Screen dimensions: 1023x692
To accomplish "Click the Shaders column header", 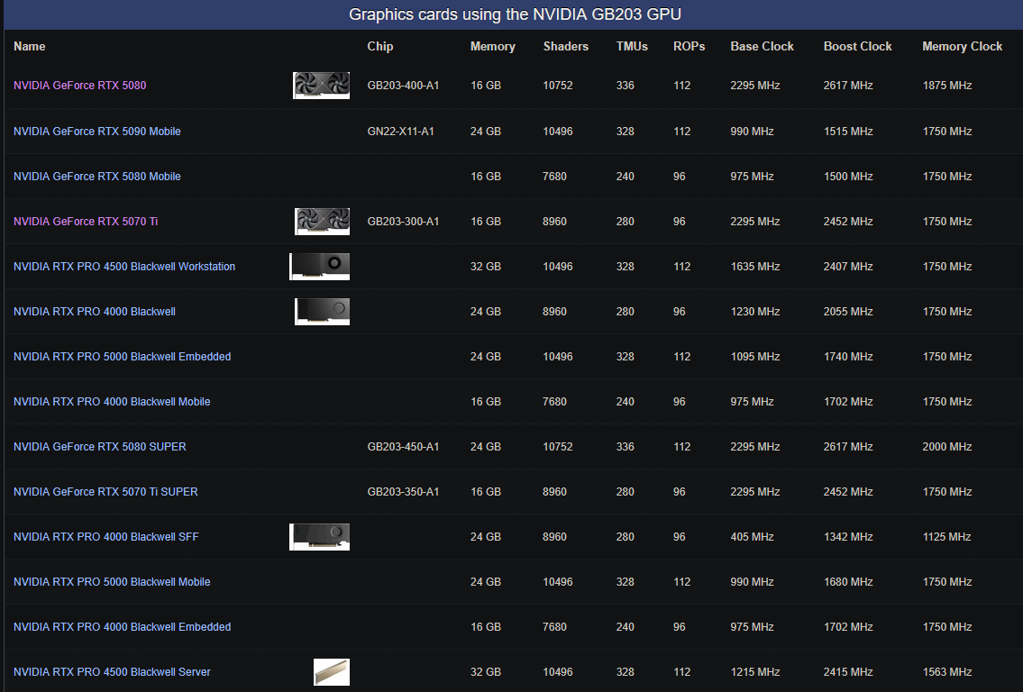I will coord(566,46).
